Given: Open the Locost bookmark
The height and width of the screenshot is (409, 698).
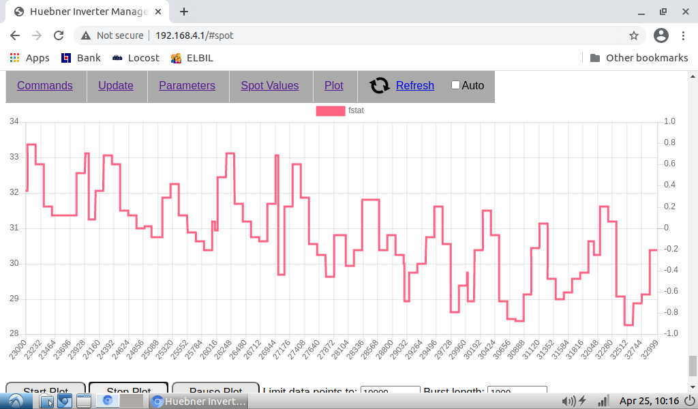Looking at the screenshot, I should coord(136,58).
